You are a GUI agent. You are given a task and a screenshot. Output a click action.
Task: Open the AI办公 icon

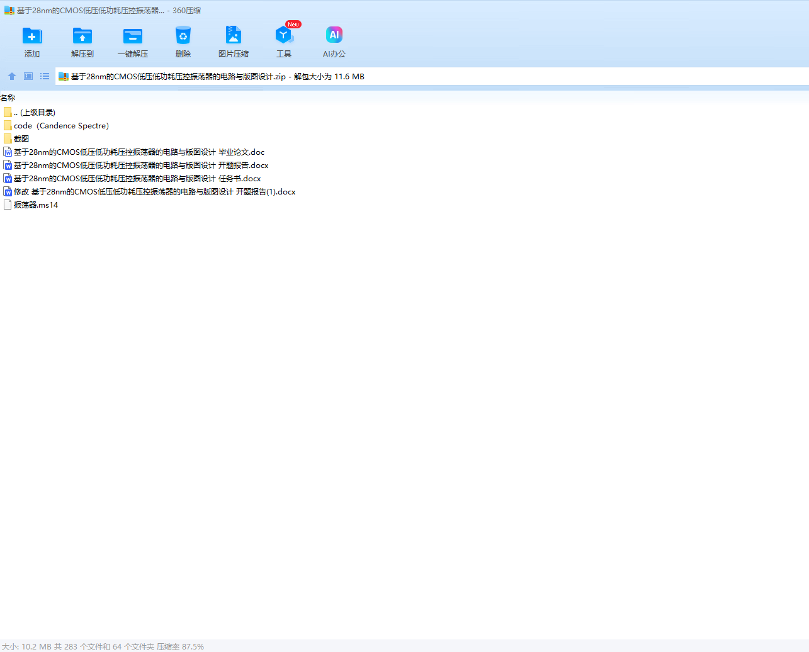334,35
